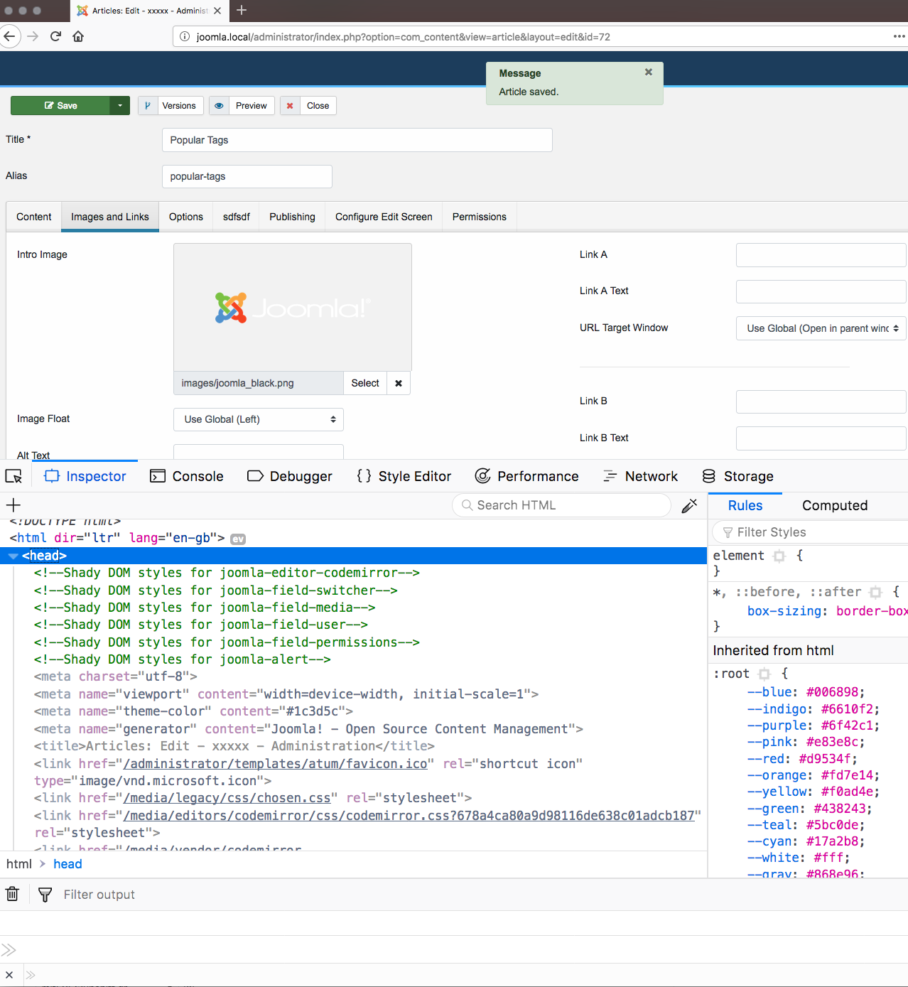Select head in the breadcrumb trail
The width and height of the screenshot is (908, 987).
coord(67,864)
